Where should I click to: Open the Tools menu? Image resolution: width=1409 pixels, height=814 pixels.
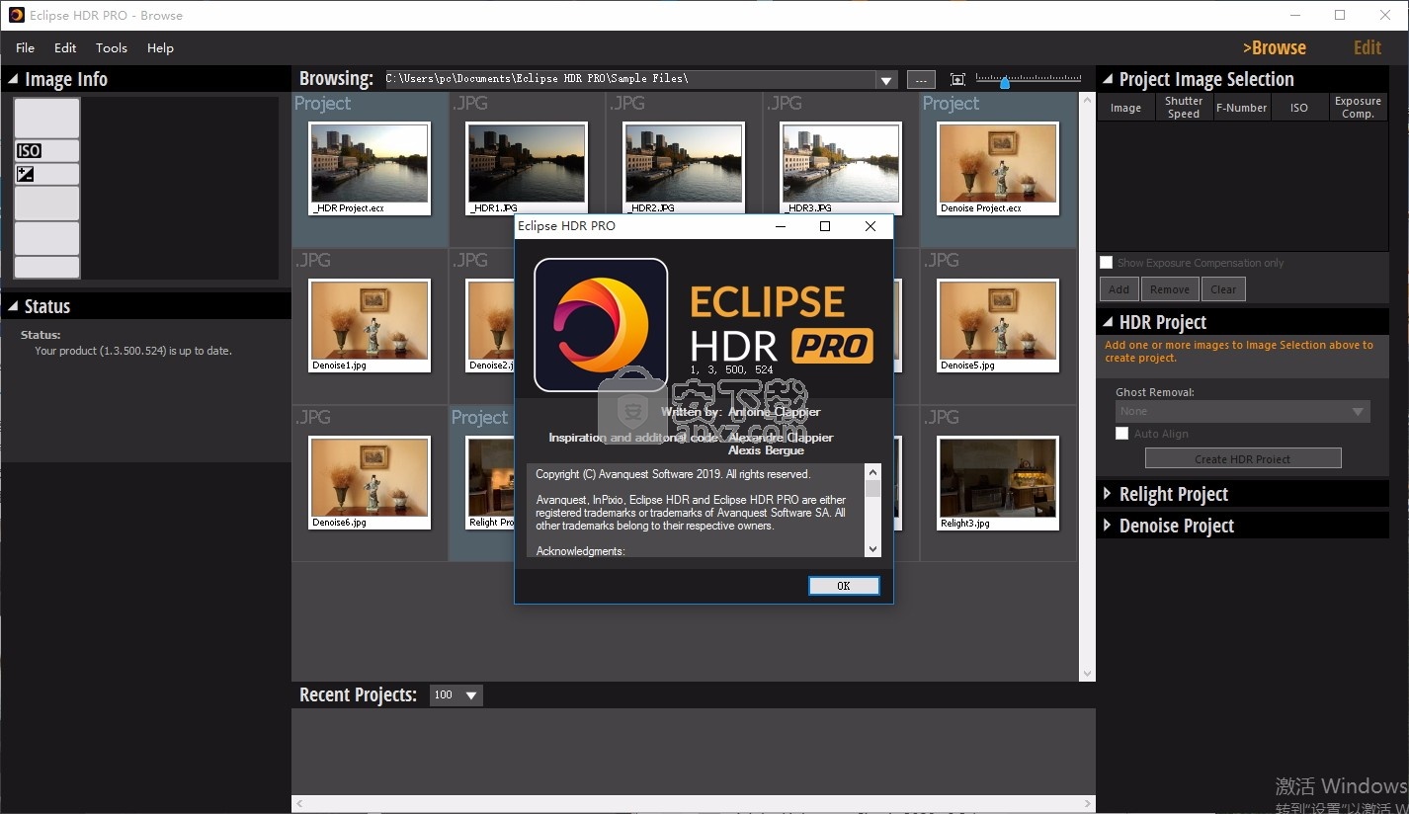click(x=112, y=47)
